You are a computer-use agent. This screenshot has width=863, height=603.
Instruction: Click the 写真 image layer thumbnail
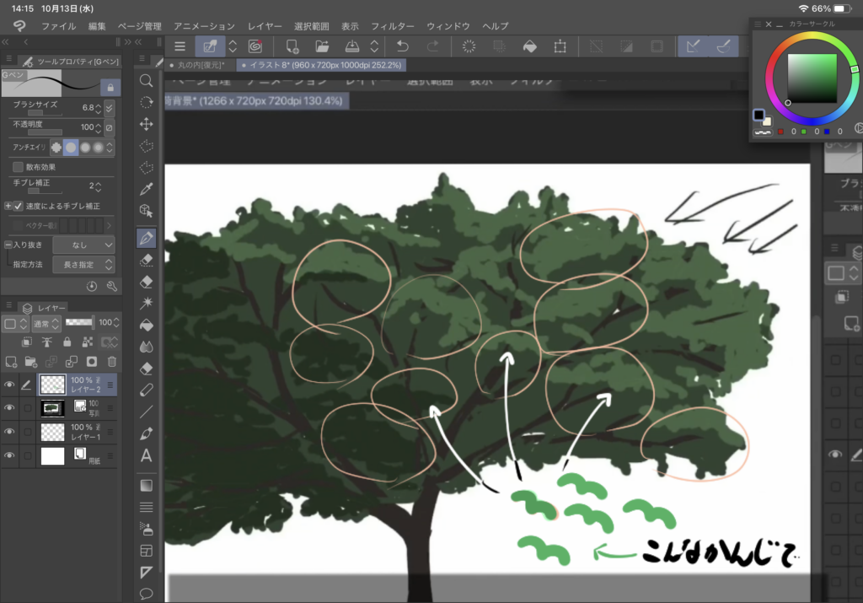(53, 408)
